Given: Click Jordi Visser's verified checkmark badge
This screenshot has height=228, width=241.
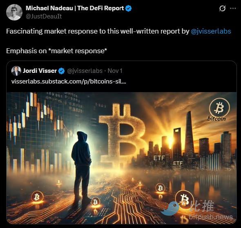Looking at the screenshot, I should tap(62, 71).
